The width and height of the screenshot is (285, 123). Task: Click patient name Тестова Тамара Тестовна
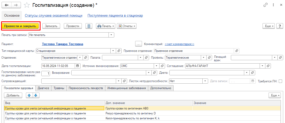[x=62, y=44]
